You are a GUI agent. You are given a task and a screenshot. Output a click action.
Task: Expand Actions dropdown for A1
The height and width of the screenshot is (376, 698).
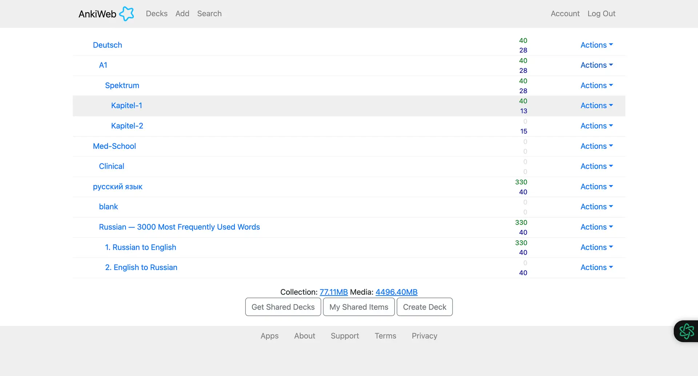click(x=597, y=65)
